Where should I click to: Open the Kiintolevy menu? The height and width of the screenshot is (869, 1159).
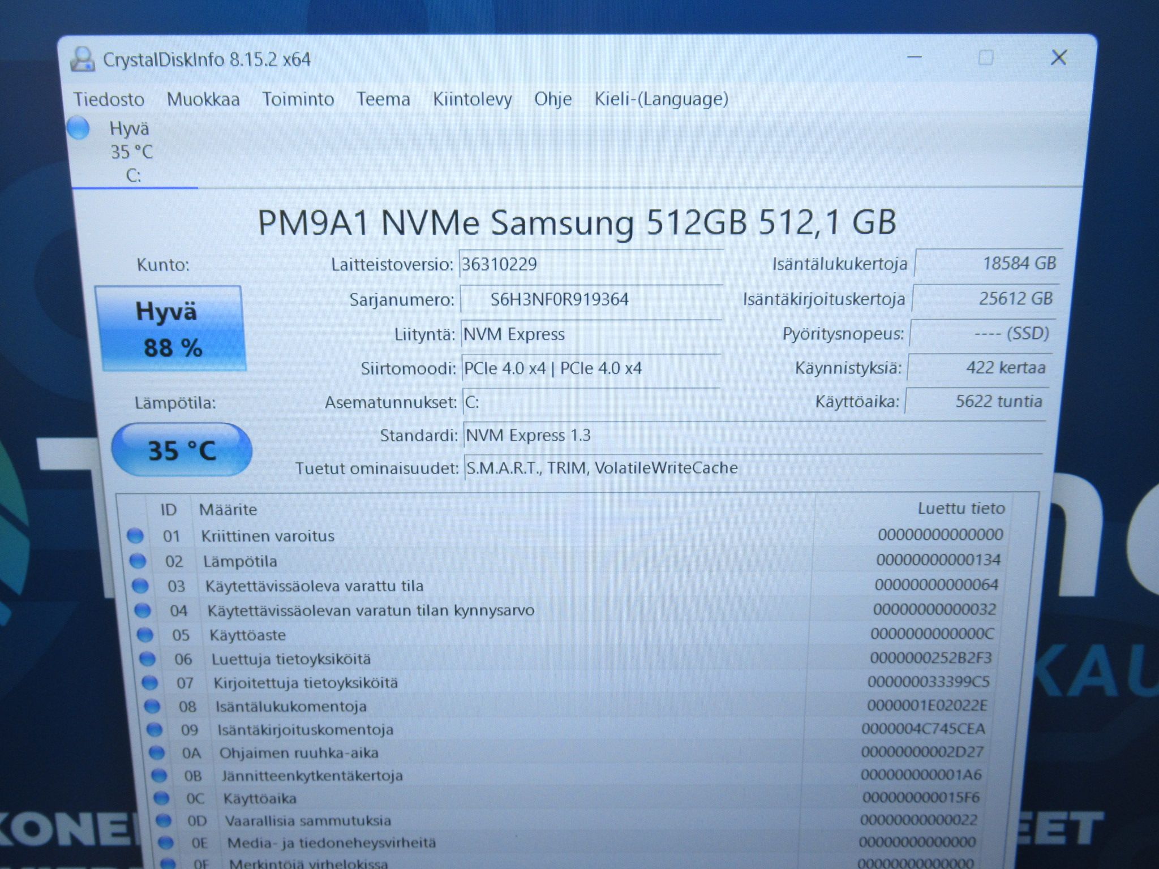(x=473, y=100)
